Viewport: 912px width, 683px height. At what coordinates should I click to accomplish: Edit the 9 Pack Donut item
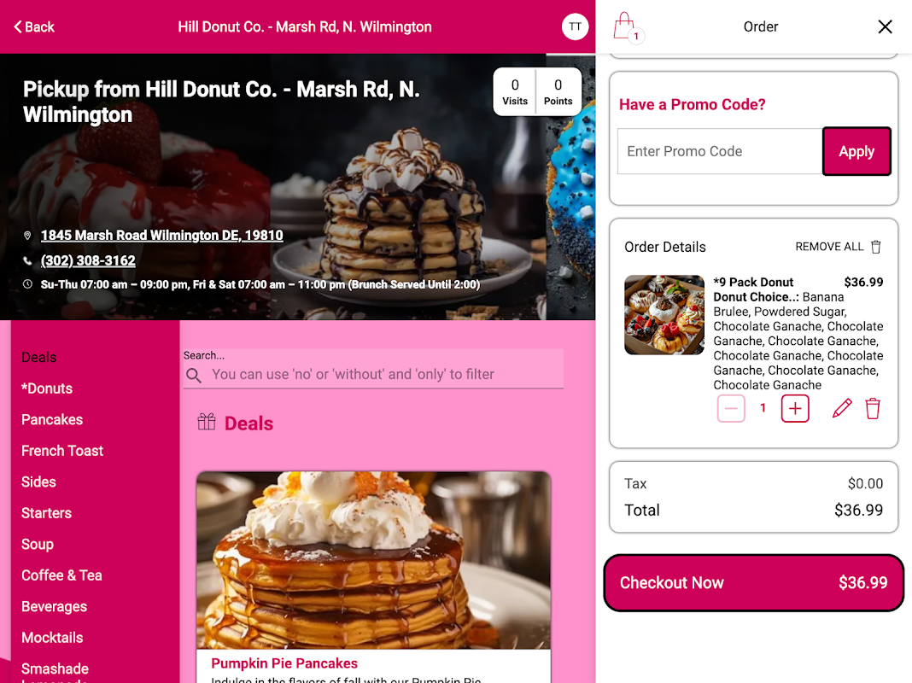[x=842, y=408]
